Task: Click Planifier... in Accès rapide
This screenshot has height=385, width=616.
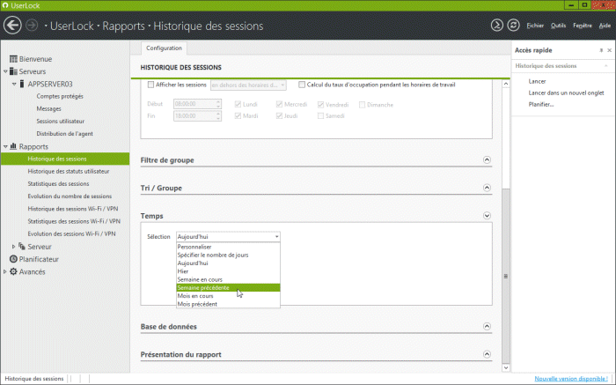Action: [x=541, y=105]
